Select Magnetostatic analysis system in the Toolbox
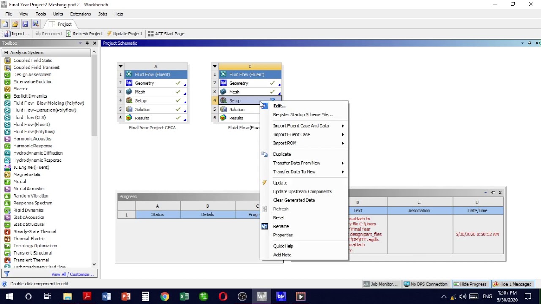 [x=27, y=174]
